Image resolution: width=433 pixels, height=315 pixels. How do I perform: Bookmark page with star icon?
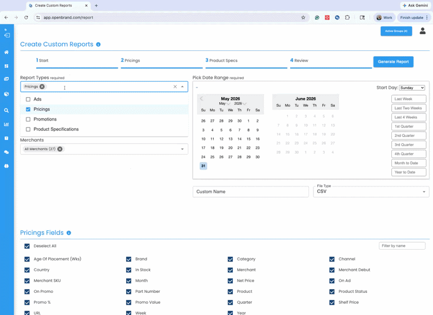(303, 17)
